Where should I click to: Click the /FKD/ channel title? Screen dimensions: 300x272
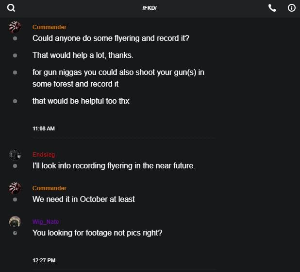[150, 8]
